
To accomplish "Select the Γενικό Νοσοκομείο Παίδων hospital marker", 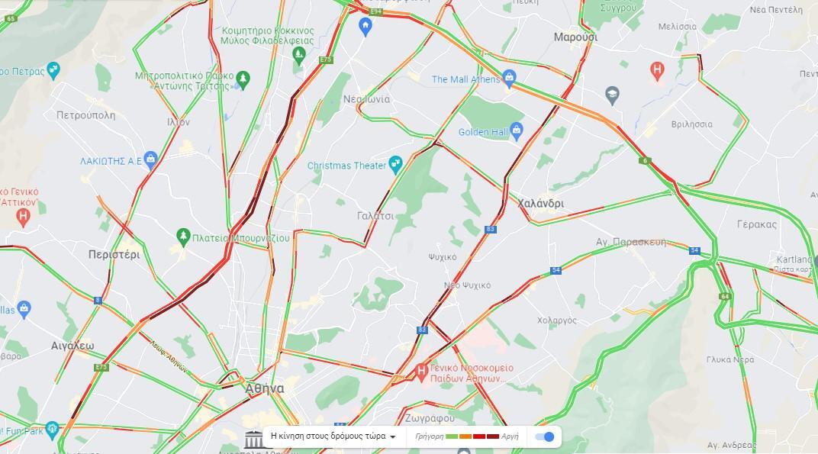I will tap(421, 372).
